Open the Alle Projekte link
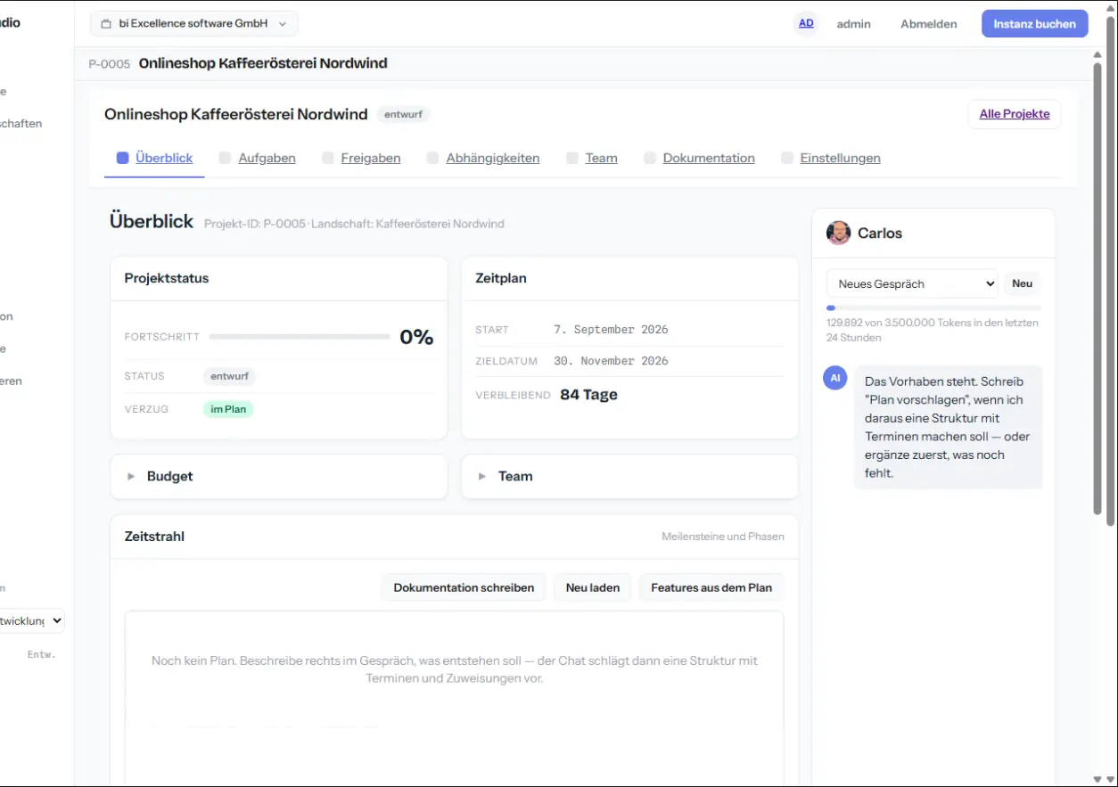The width and height of the screenshot is (1118, 787). click(x=1014, y=114)
